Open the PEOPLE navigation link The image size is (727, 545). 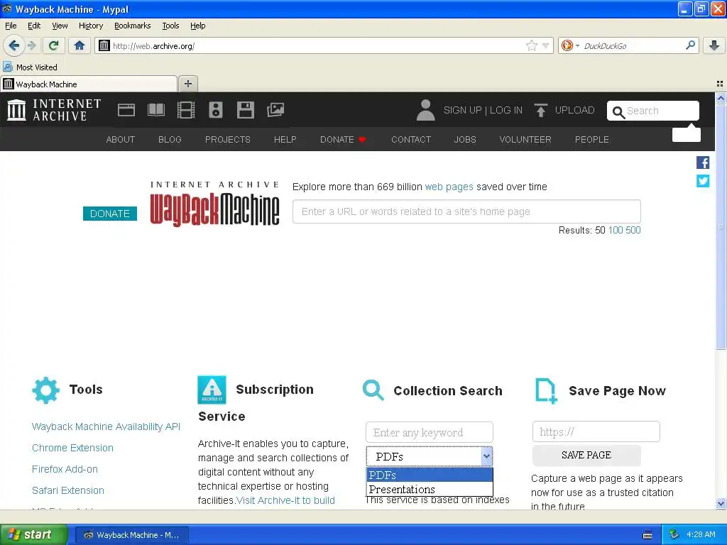coord(592,140)
